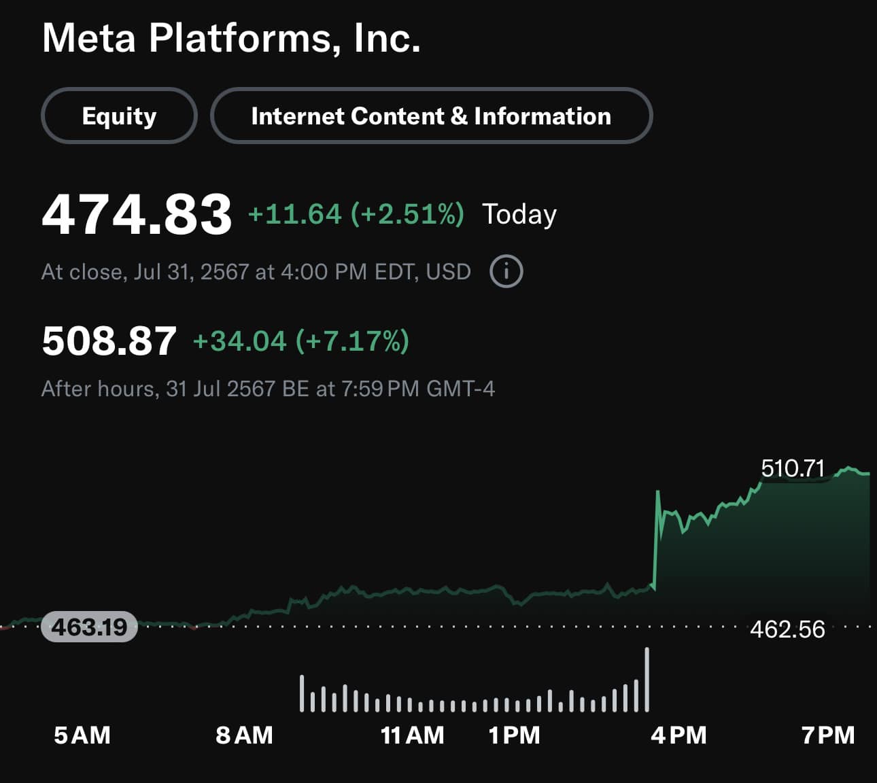Tap the 463.19 price label on chart
The image size is (877, 783).
click(90, 627)
